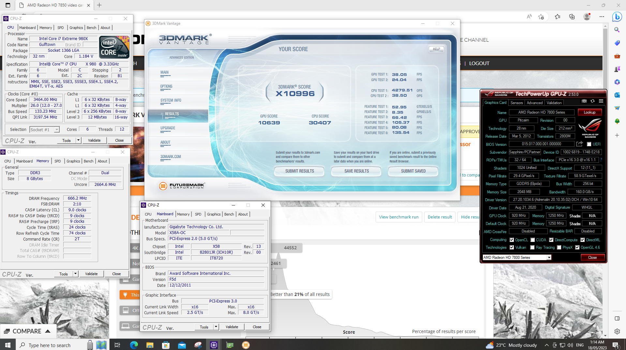Toggle the DirectCompute checkbox
The width and height of the screenshot is (626, 350).
[551, 240]
